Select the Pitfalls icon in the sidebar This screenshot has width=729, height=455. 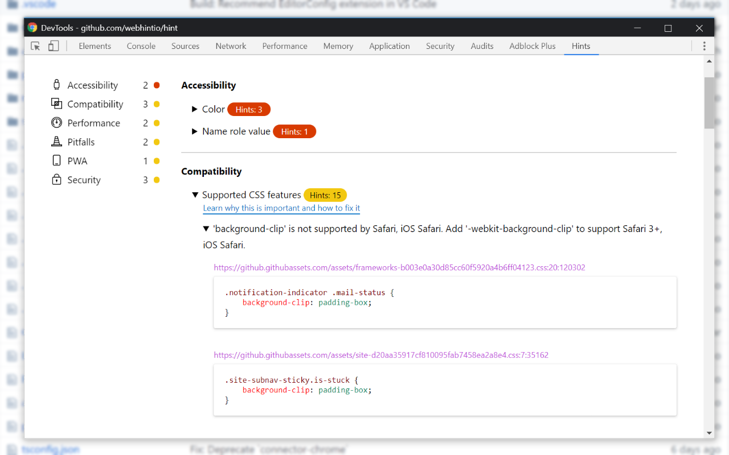(x=57, y=142)
